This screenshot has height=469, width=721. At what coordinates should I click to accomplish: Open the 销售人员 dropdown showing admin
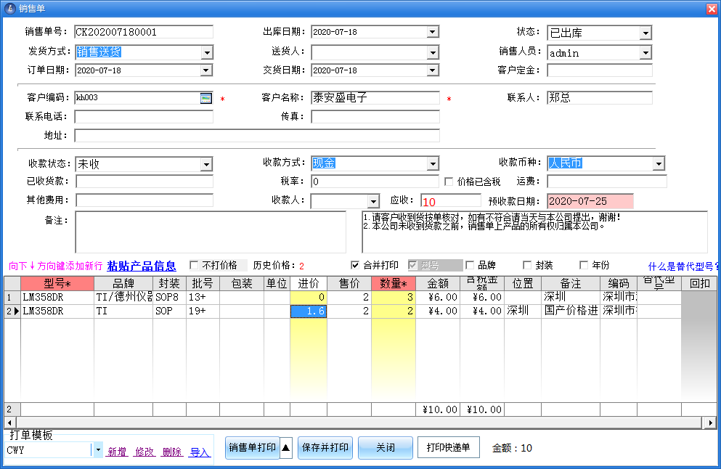(x=645, y=53)
